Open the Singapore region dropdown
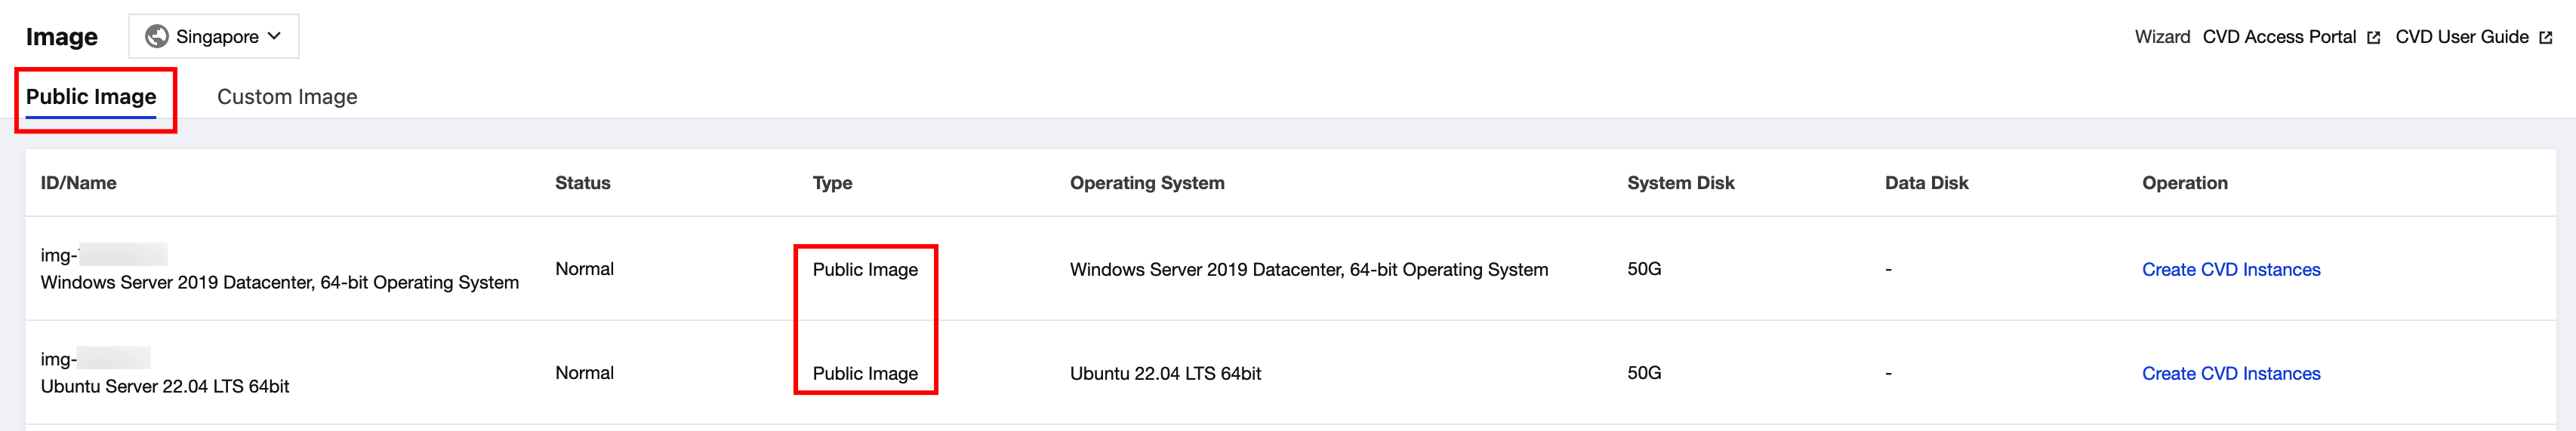Screen dimensions: 2576x431 214,37
